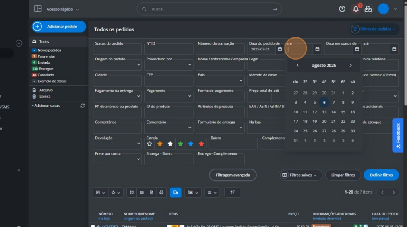Select the Cancelado status in sidebar
Viewport: 407px width, 227px height.
pyautogui.click(x=46, y=75)
